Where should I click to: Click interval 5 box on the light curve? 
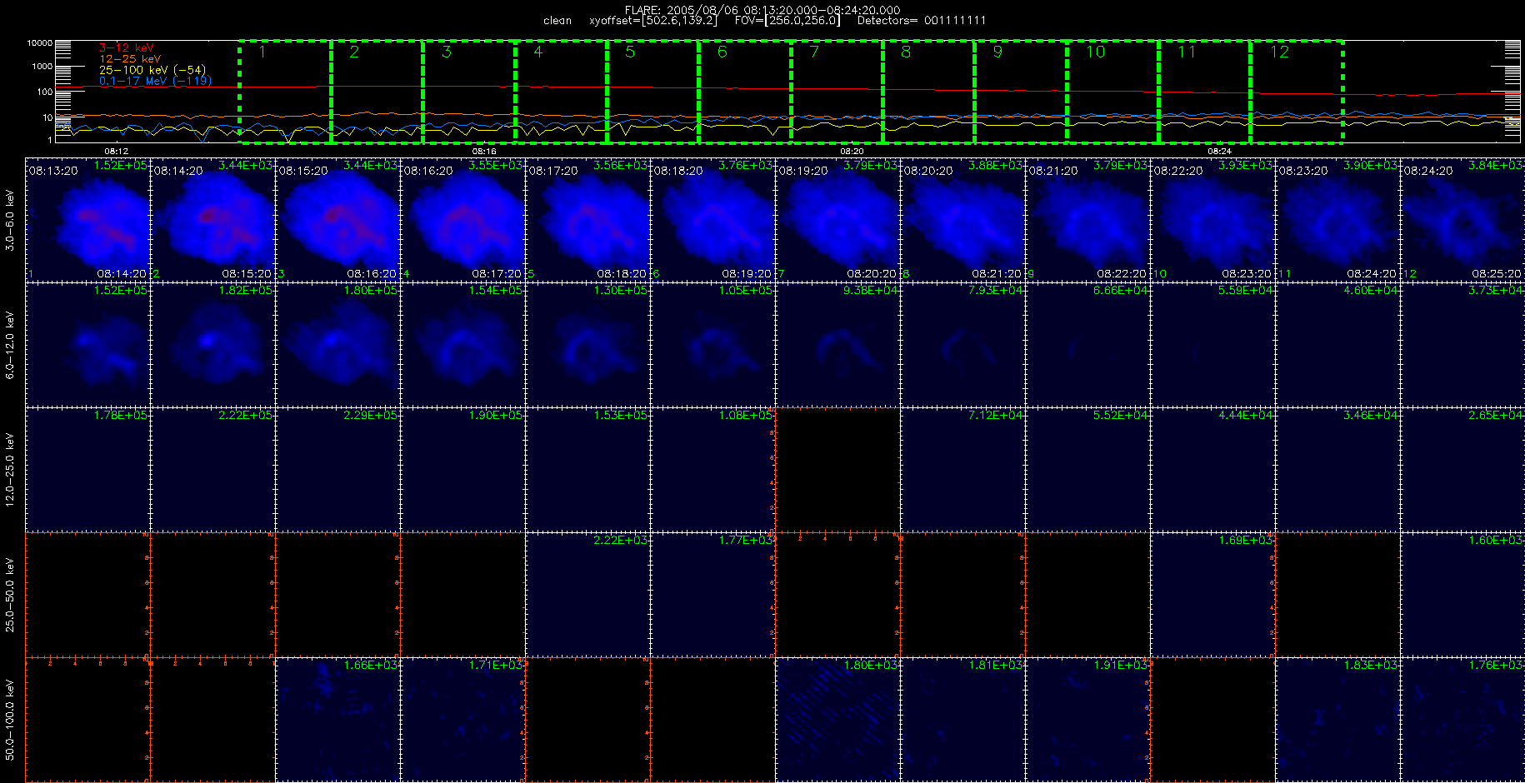click(653, 92)
